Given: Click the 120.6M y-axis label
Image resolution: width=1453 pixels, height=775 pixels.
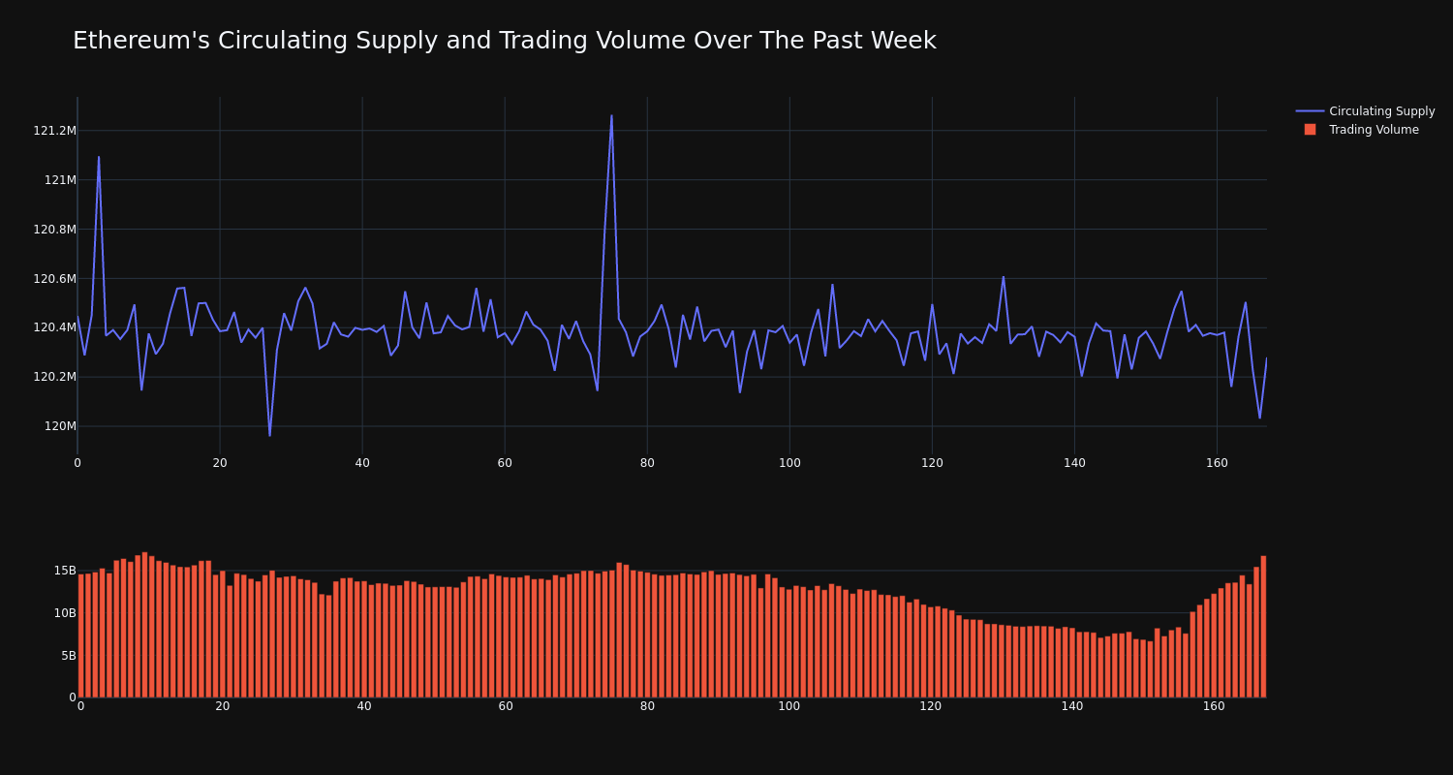Looking at the screenshot, I should click(x=54, y=279).
